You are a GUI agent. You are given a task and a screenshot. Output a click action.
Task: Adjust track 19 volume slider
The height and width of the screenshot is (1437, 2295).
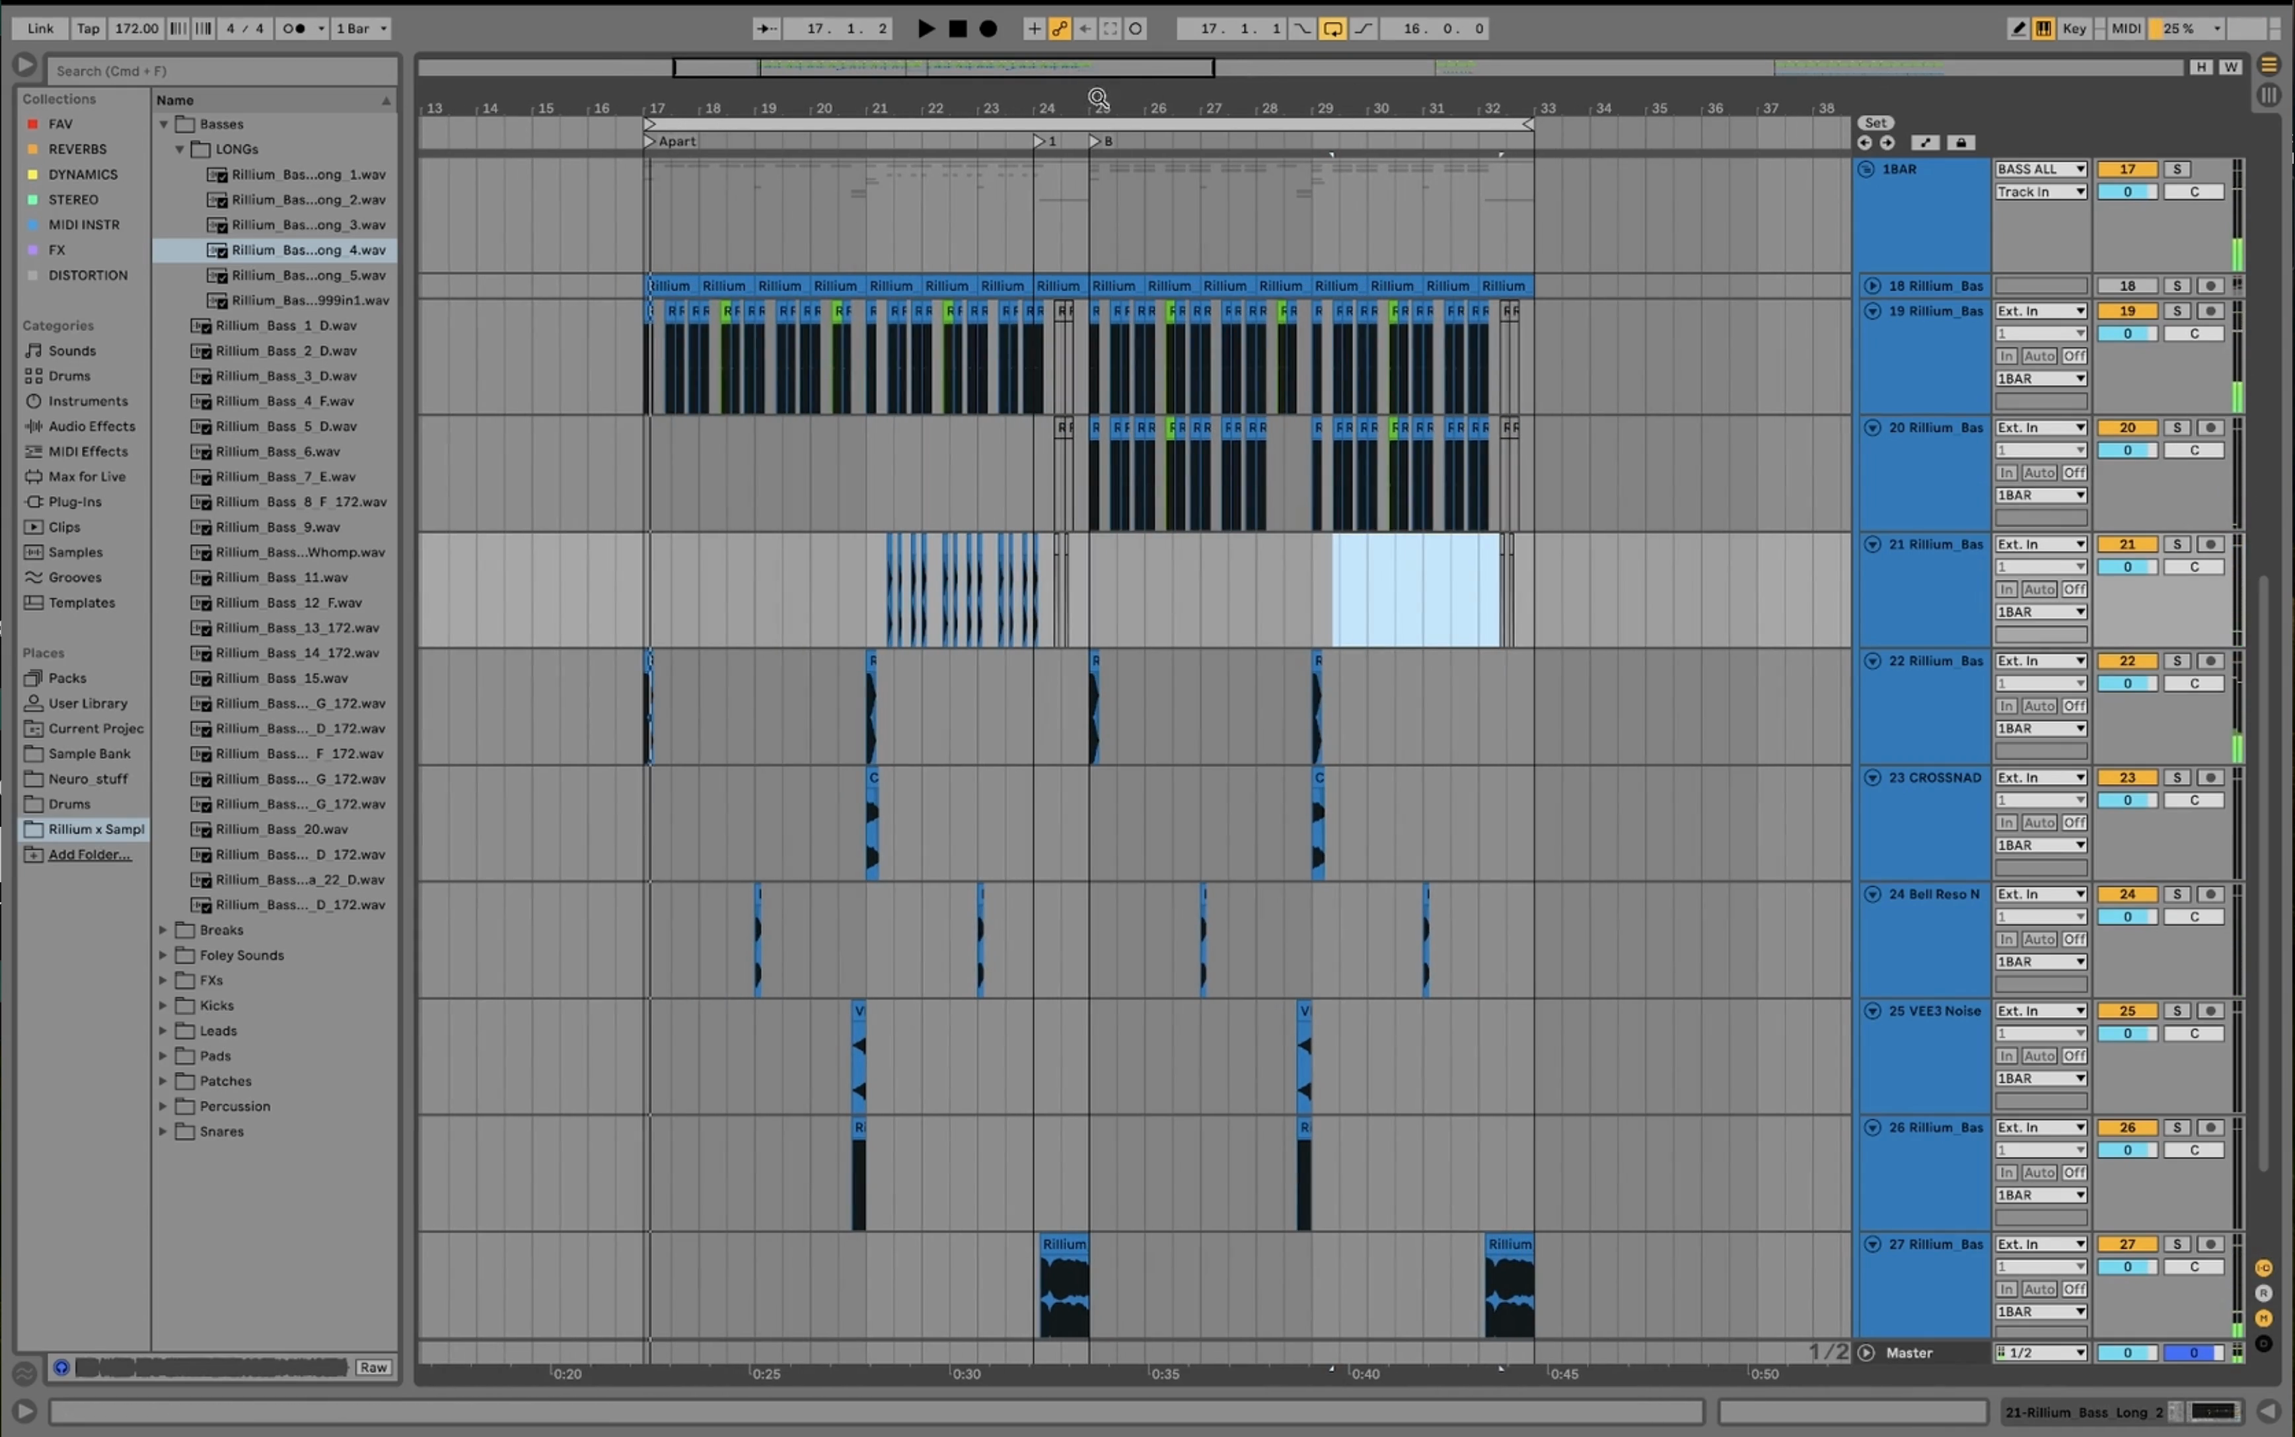(x=2127, y=333)
